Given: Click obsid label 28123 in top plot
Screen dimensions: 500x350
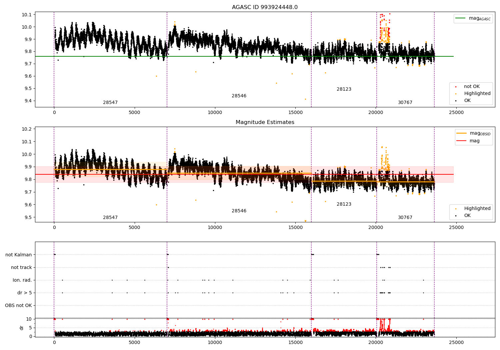Looking at the screenshot, I should 344,89.
